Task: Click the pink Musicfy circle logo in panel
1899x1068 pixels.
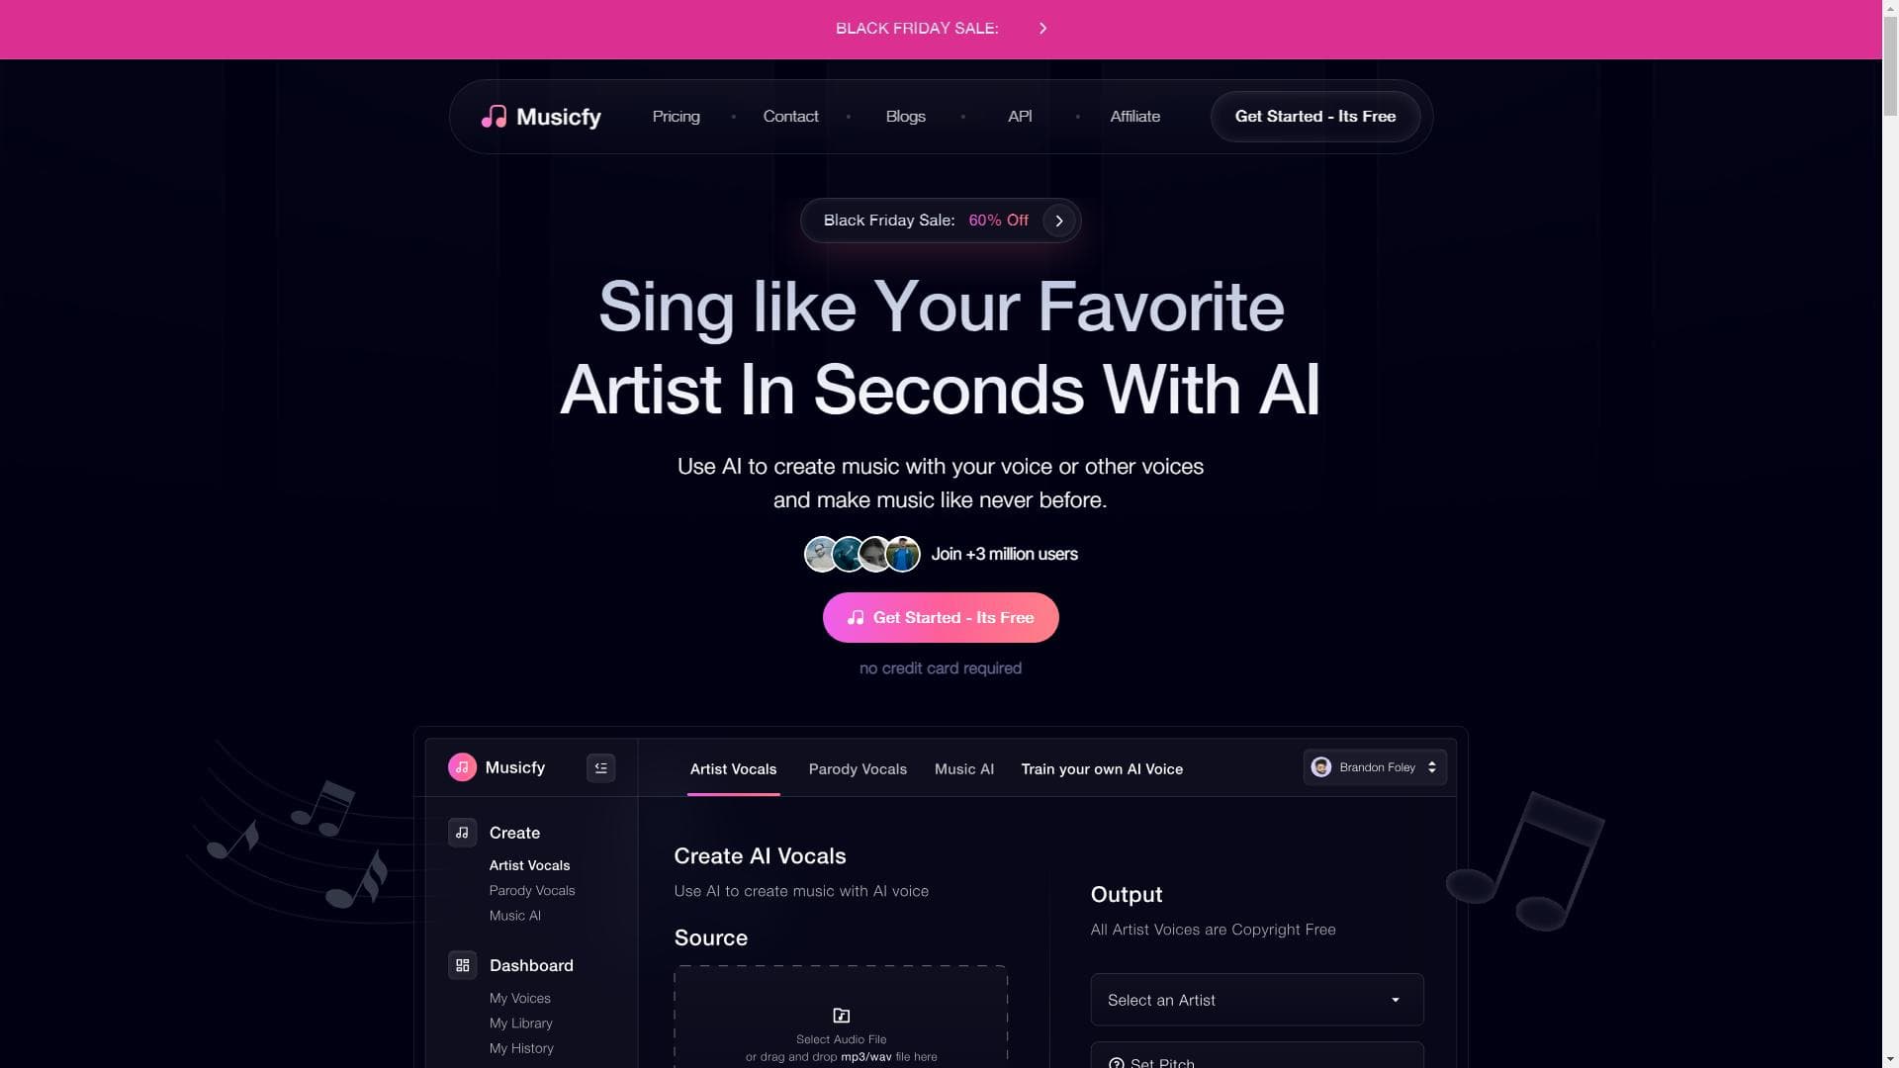Action: pyautogui.click(x=462, y=767)
